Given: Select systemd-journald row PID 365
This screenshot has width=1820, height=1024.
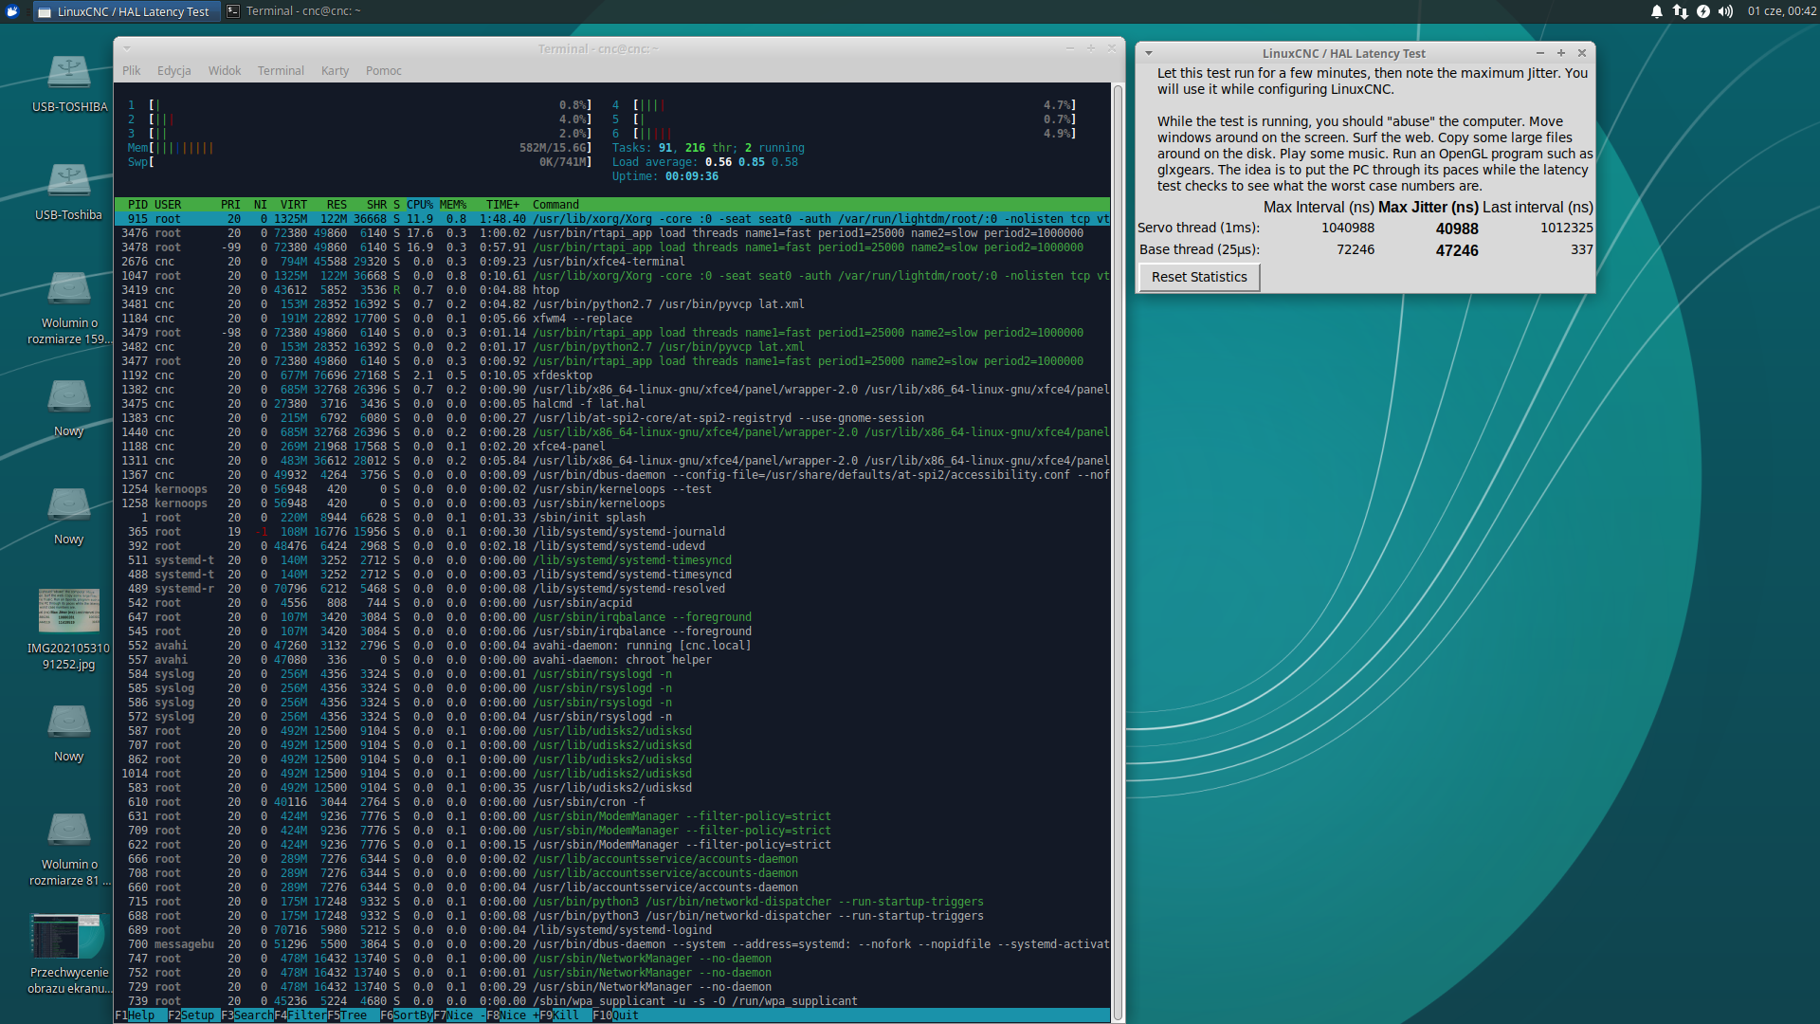Looking at the screenshot, I should [612, 532].
